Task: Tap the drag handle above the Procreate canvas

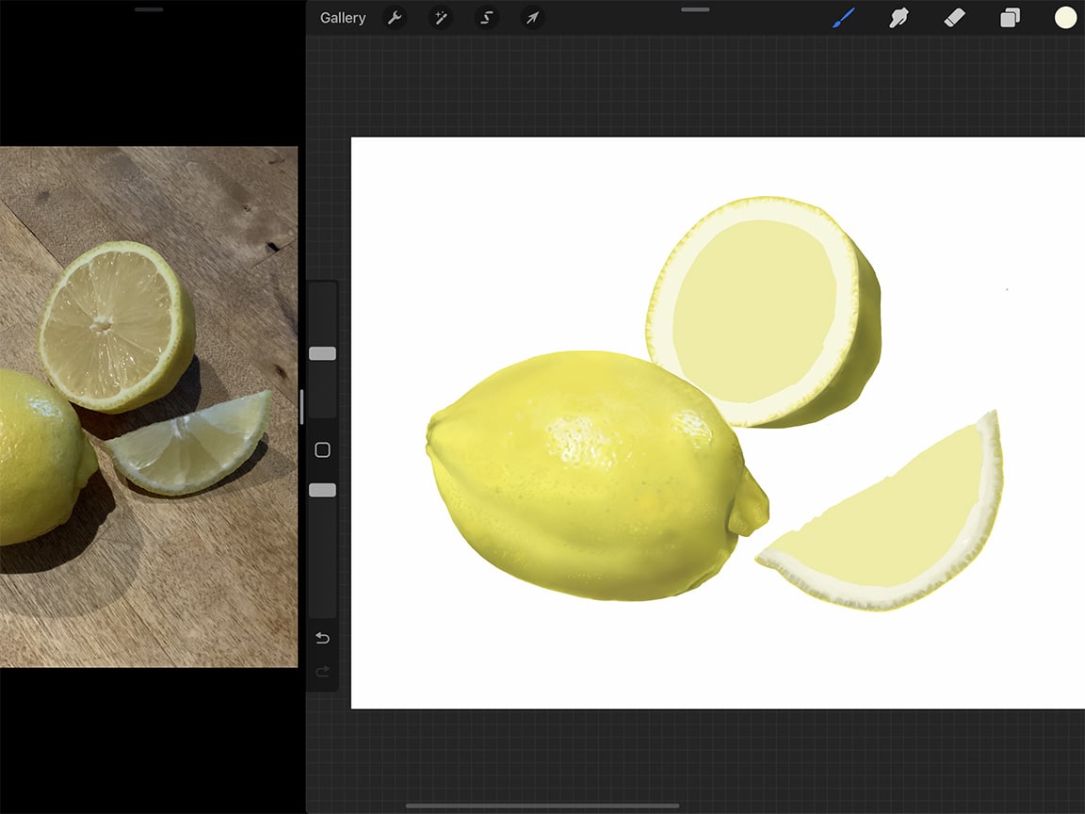Action: [694, 9]
